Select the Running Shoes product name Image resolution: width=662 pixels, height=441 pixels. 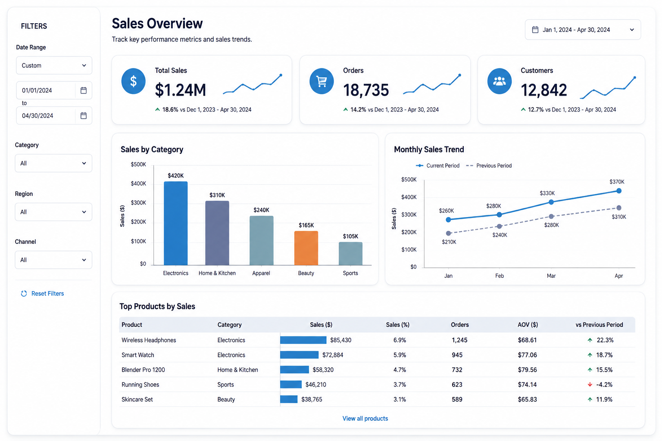click(x=141, y=385)
